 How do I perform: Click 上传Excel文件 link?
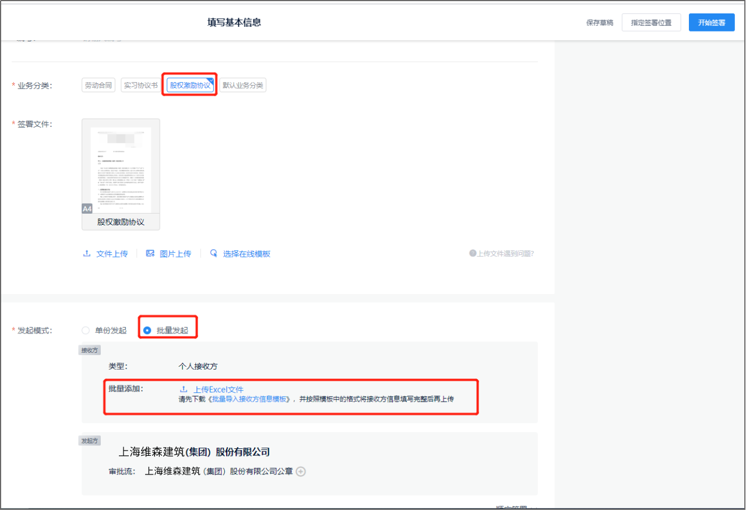[219, 389]
